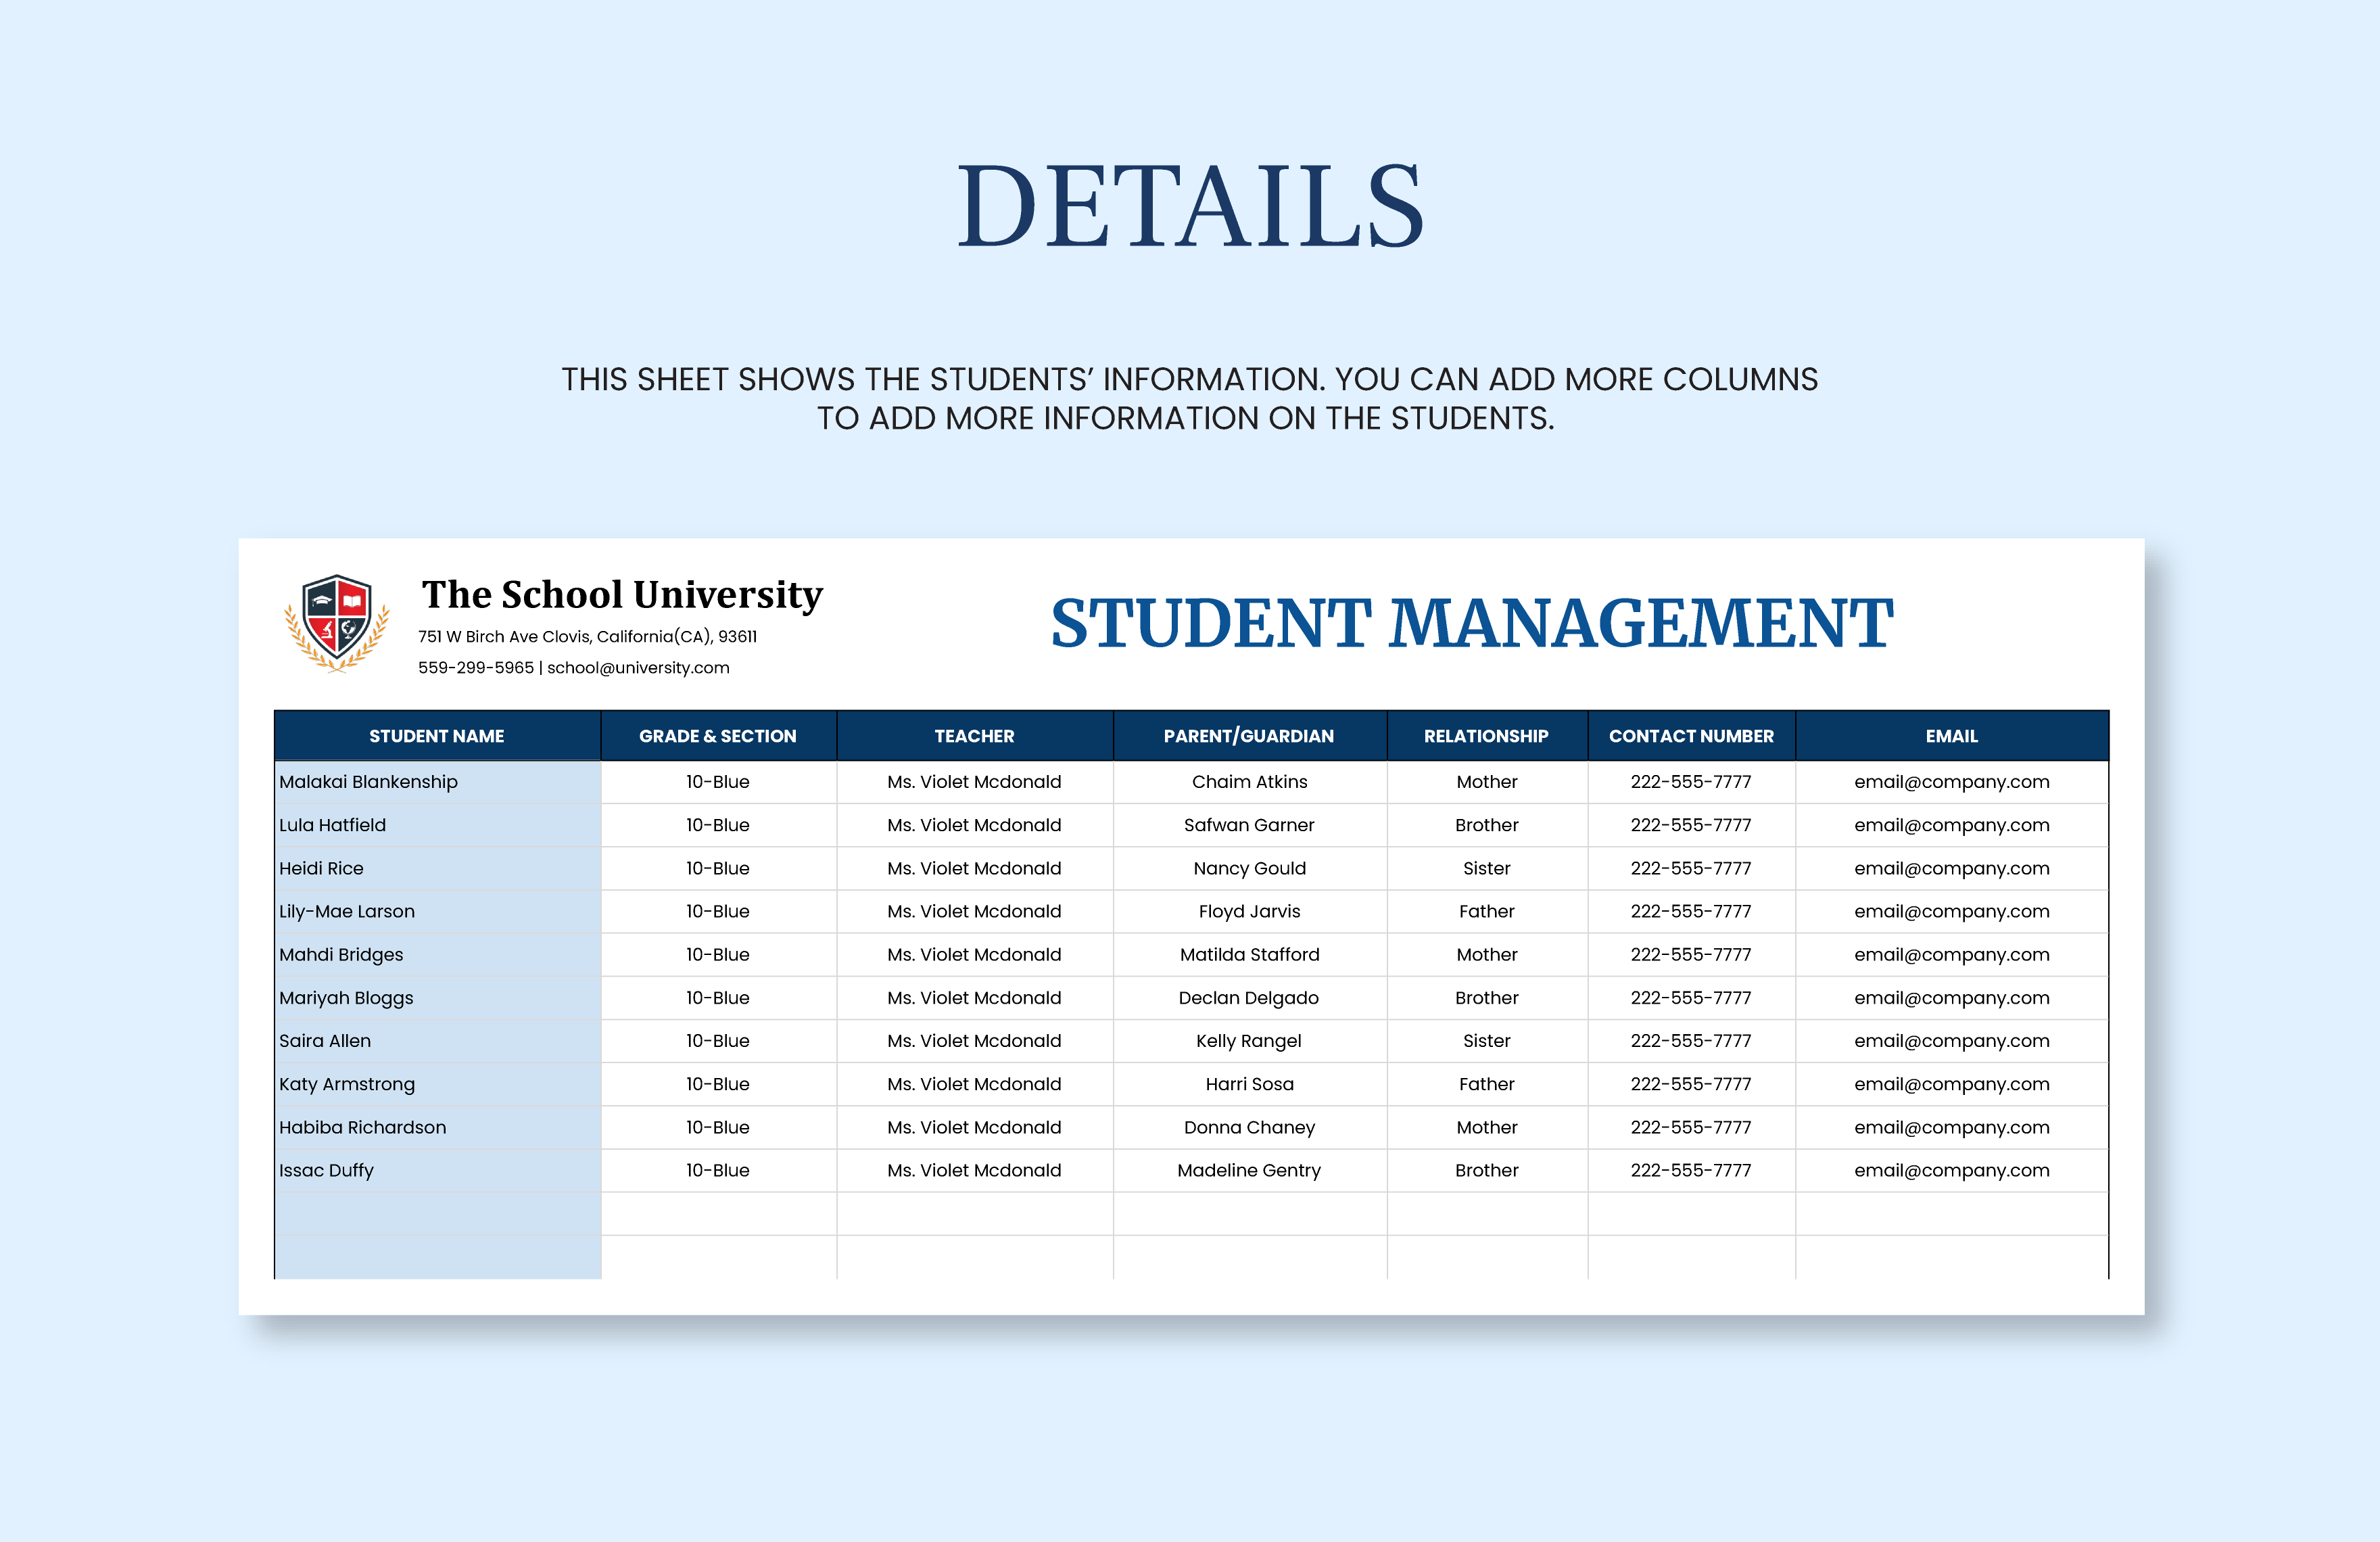Select the Harri Sosa guardian cell
2380x1542 pixels.
[1249, 1083]
